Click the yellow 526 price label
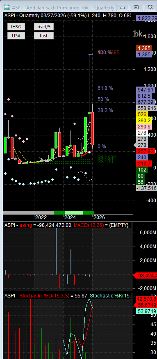 [x=142, y=114]
